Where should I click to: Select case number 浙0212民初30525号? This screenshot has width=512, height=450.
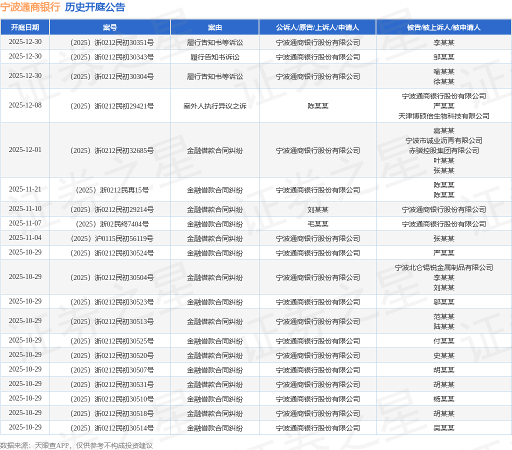pos(112,341)
